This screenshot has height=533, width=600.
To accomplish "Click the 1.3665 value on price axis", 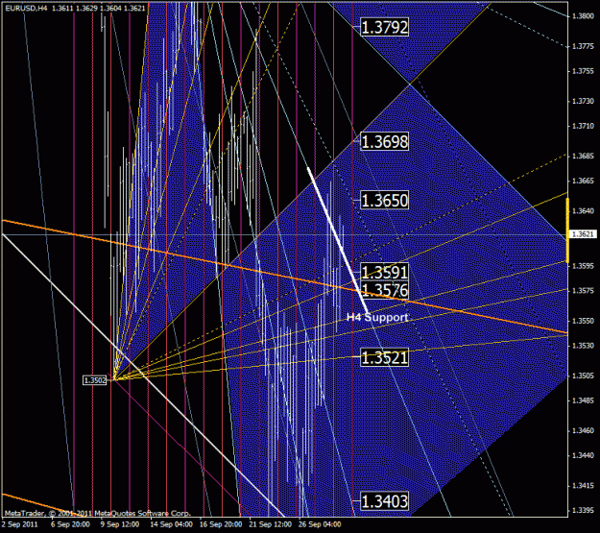I will click(583, 181).
